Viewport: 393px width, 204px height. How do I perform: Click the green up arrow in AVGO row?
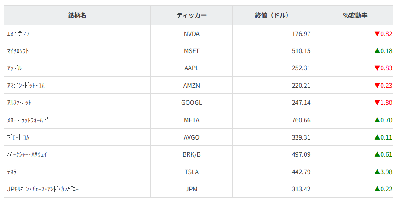[377, 137]
